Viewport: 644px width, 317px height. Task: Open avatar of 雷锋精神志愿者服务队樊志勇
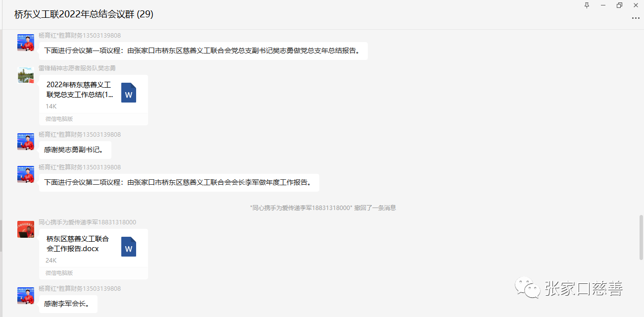point(26,75)
